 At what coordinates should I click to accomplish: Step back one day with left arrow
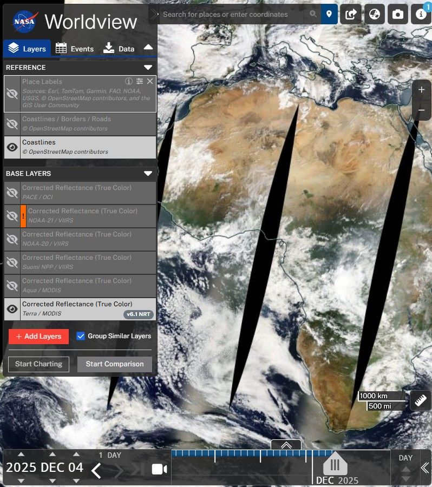pos(96,470)
